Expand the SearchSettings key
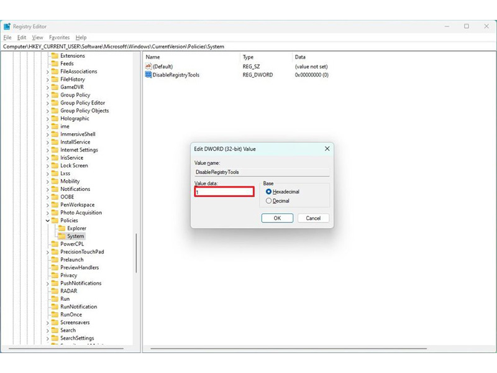This screenshot has width=497, height=373. pyautogui.click(x=48, y=338)
